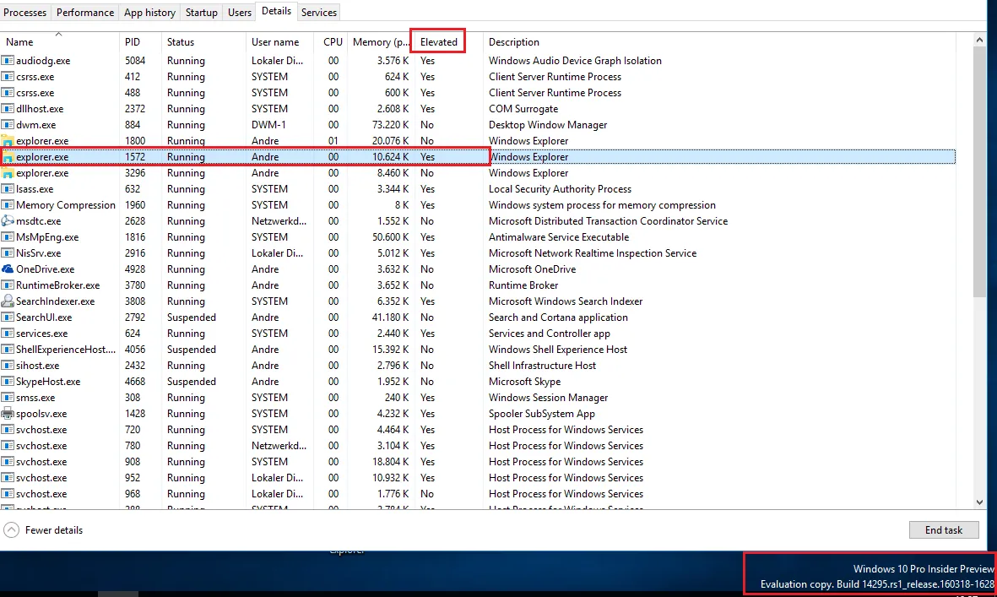Screen dimensions: 997x597
Task: Click 'Desktop Window Manager' description
Action: point(547,125)
